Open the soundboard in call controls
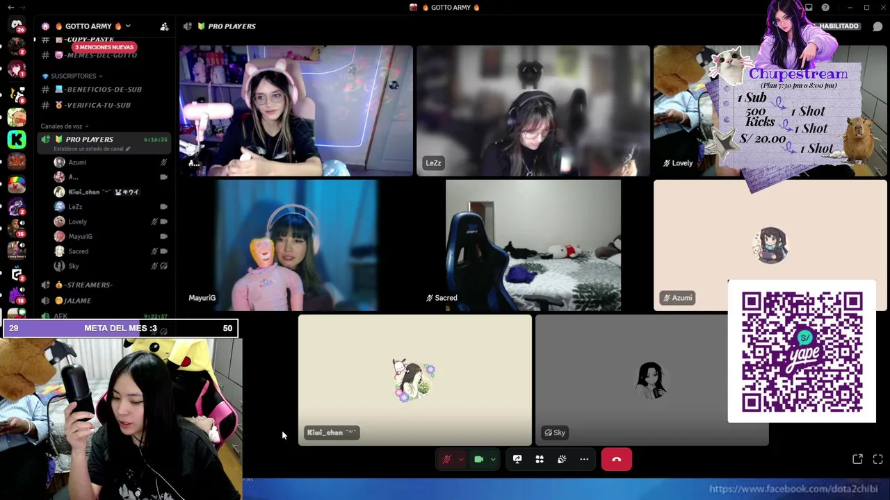890x500 pixels. [562, 459]
